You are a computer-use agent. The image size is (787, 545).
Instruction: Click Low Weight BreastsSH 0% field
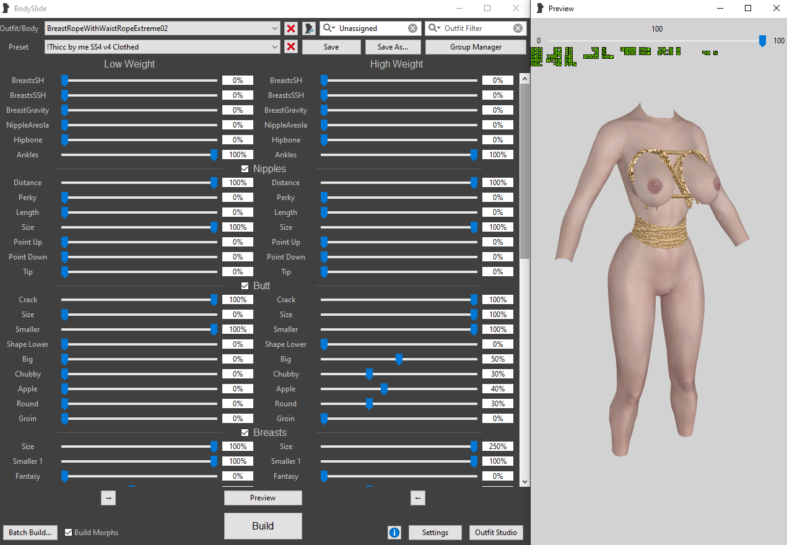tap(238, 81)
